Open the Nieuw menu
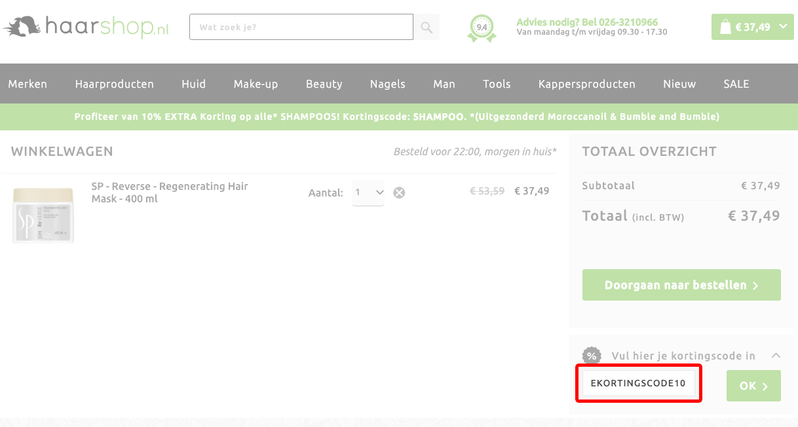Screen dimensions: 798x427 [x=679, y=84]
